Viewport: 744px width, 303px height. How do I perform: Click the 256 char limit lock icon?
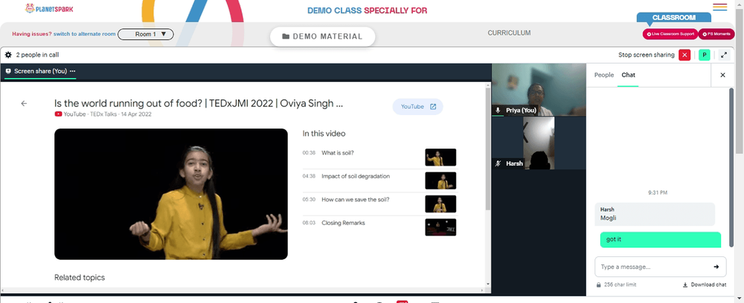pyautogui.click(x=599, y=285)
